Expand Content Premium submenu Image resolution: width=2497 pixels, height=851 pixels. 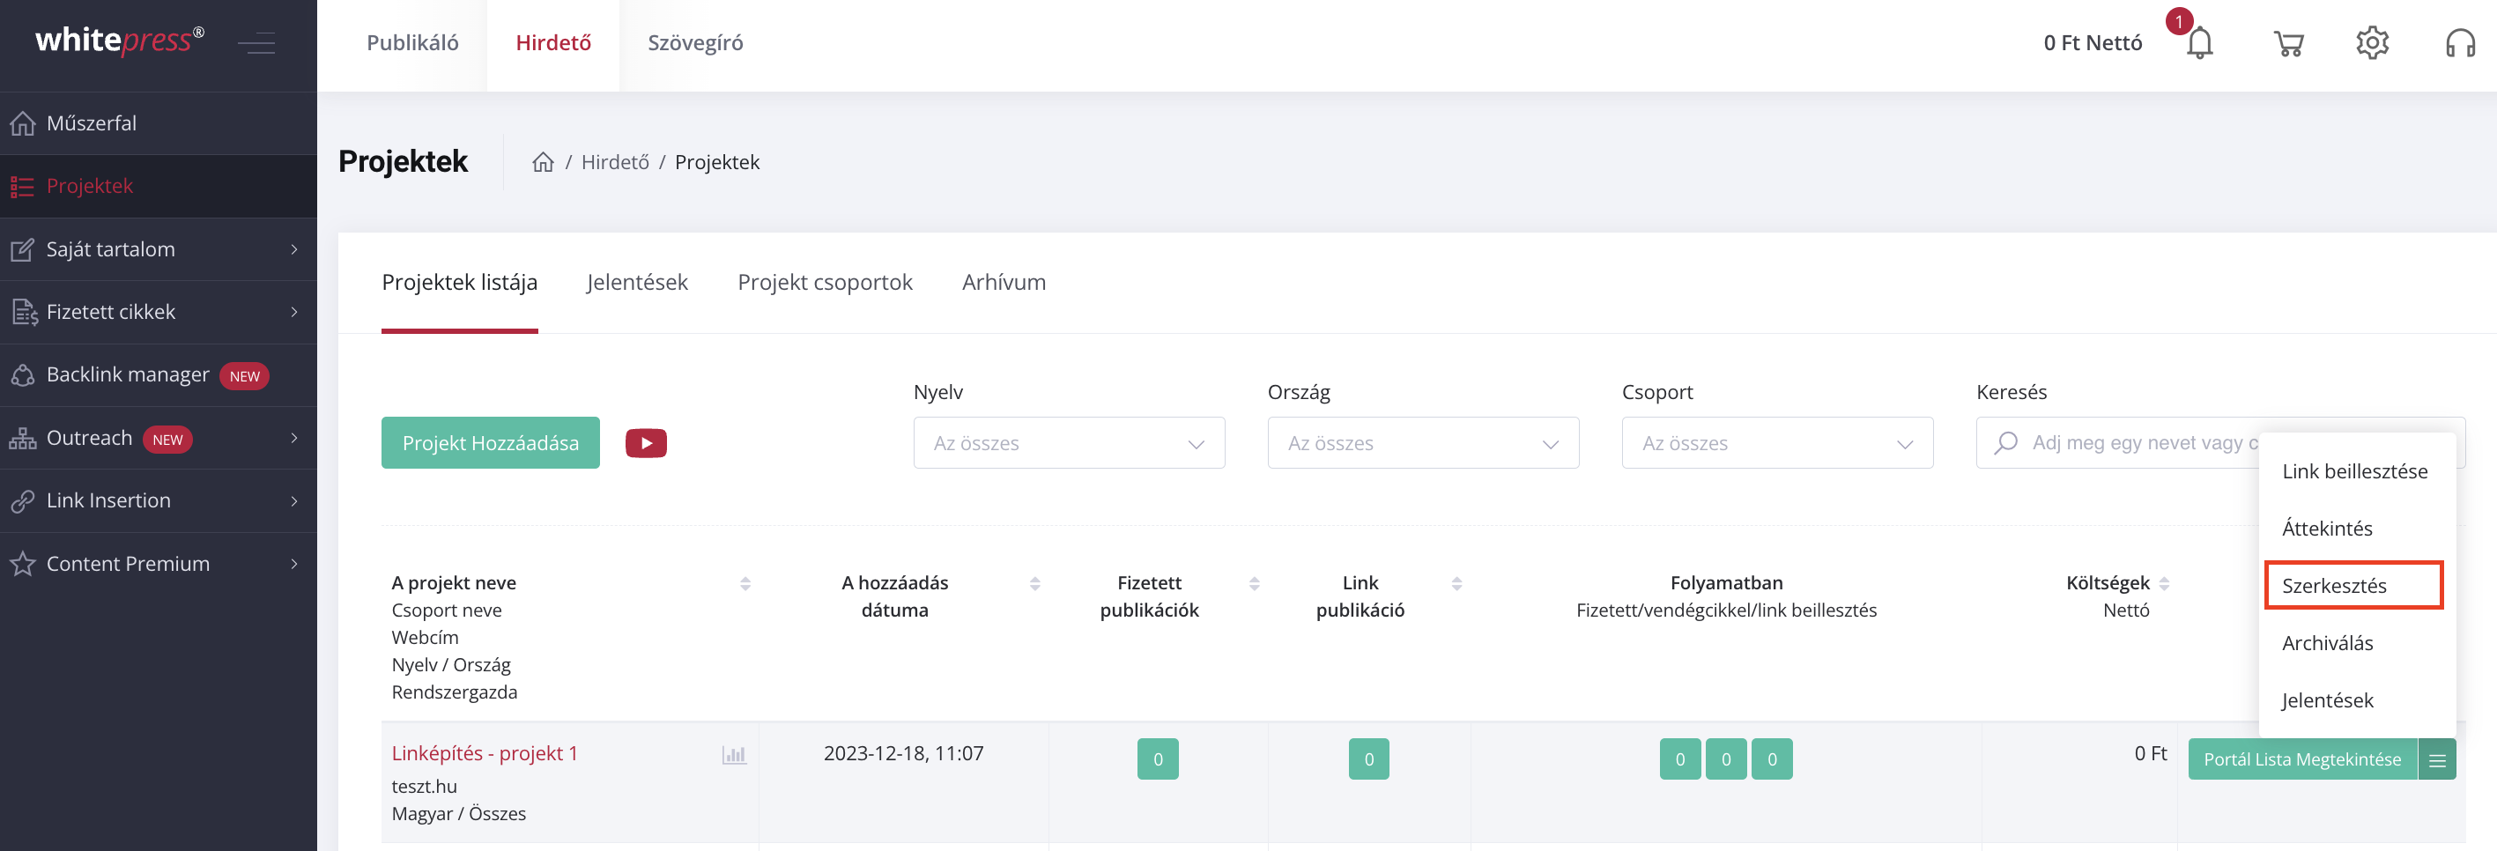coord(158,564)
